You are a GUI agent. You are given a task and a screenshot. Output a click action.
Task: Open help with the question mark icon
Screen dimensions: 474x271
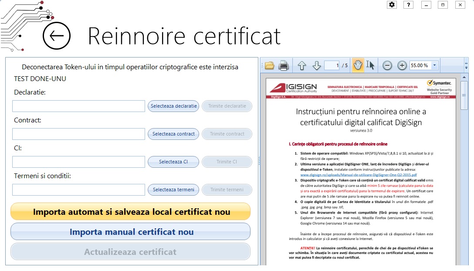coord(409,5)
